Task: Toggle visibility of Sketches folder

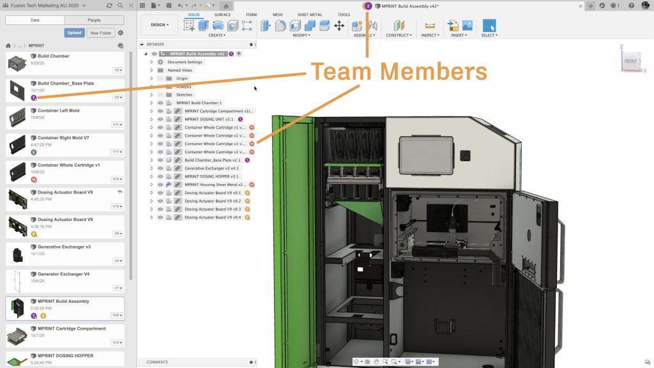Action: coord(160,95)
